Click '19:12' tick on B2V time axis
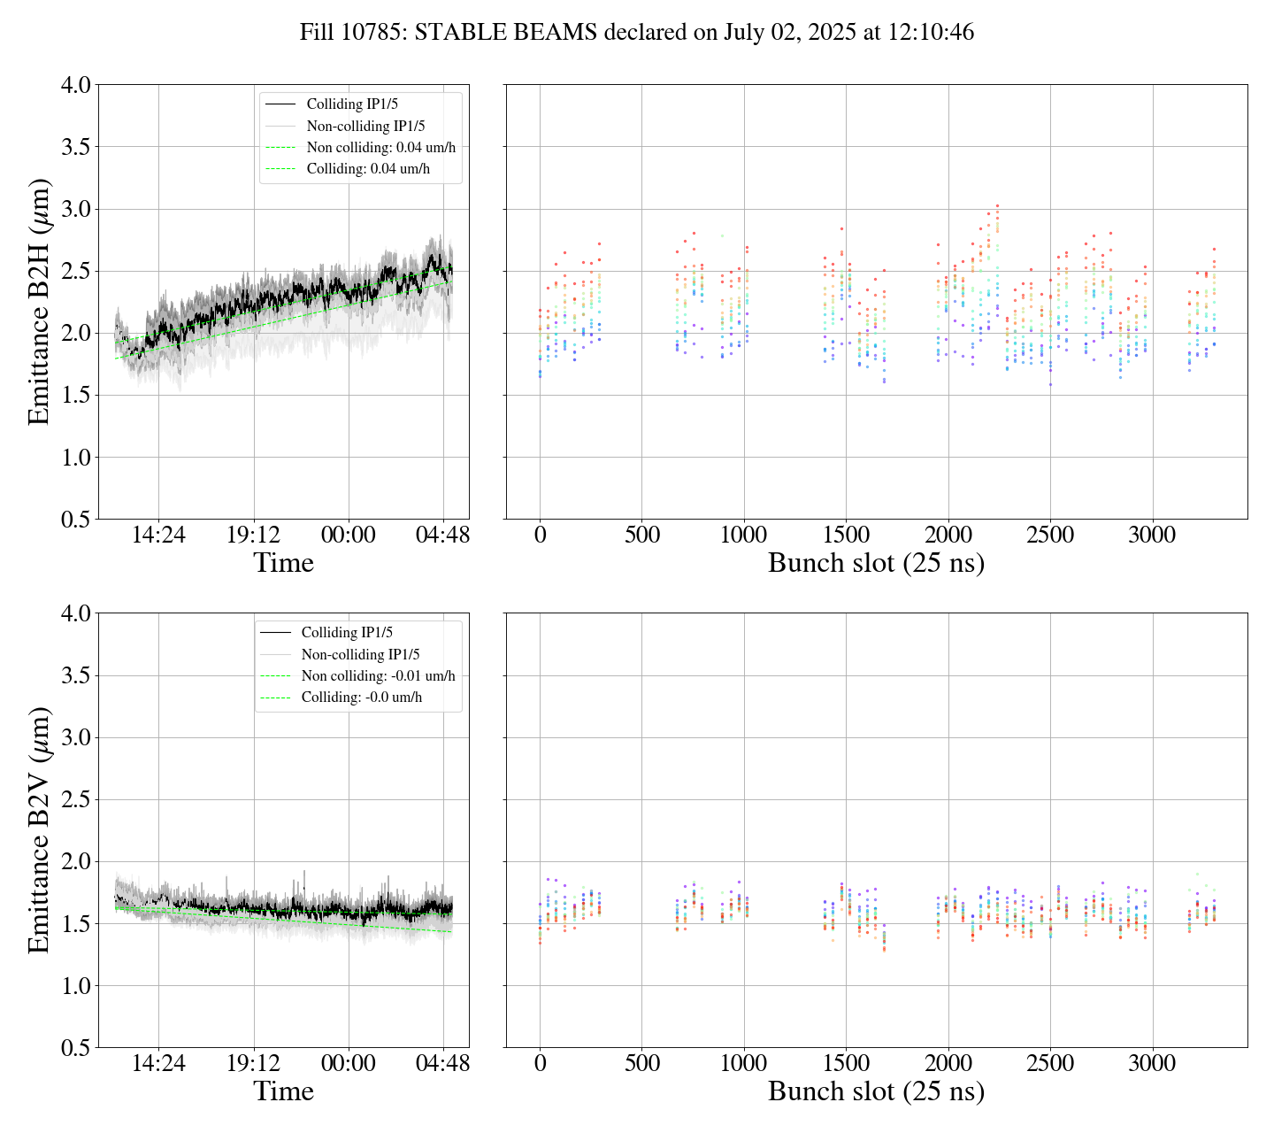The height and width of the screenshot is (1133, 1274). (x=254, y=1064)
